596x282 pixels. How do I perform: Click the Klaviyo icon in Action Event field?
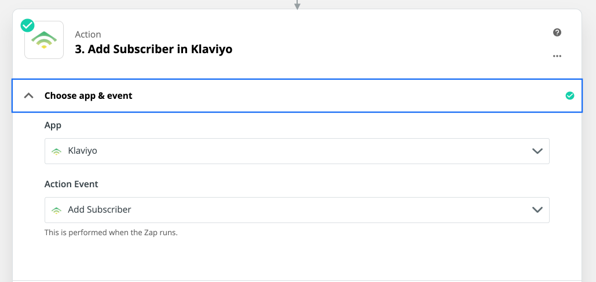click(x=56, y=210)
